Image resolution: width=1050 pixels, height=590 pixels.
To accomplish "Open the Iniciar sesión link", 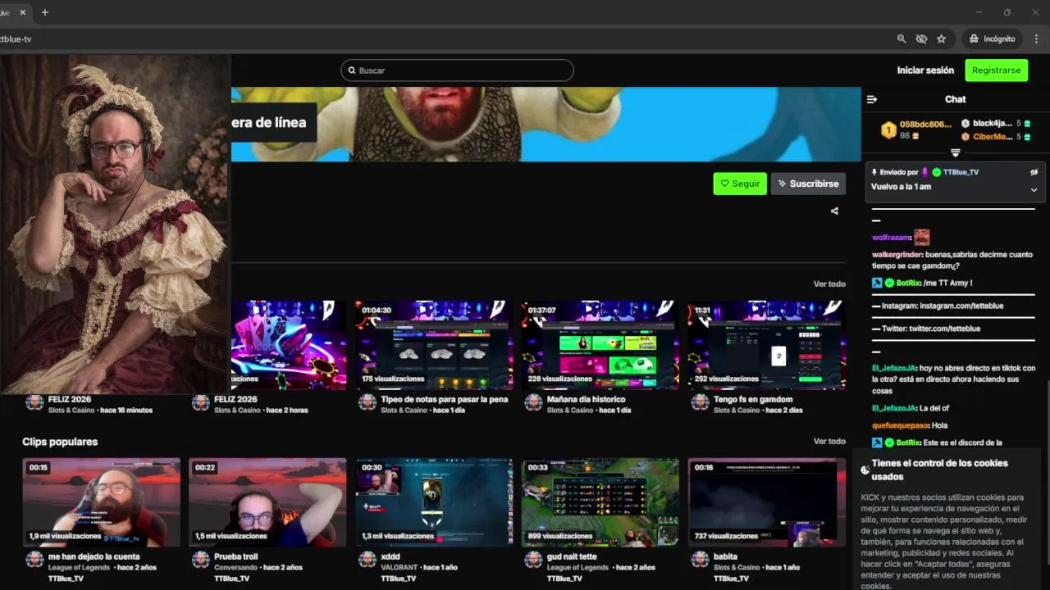I will pyautogui.click(x=925, y=70).
